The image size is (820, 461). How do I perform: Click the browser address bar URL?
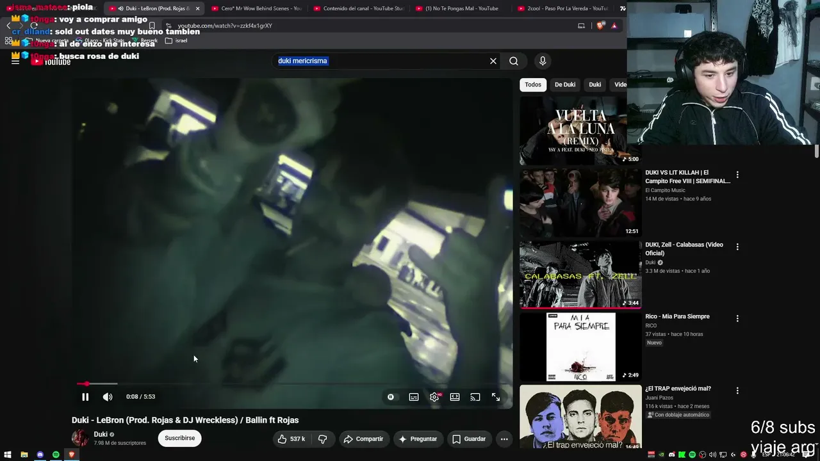[x=225, y=26]
